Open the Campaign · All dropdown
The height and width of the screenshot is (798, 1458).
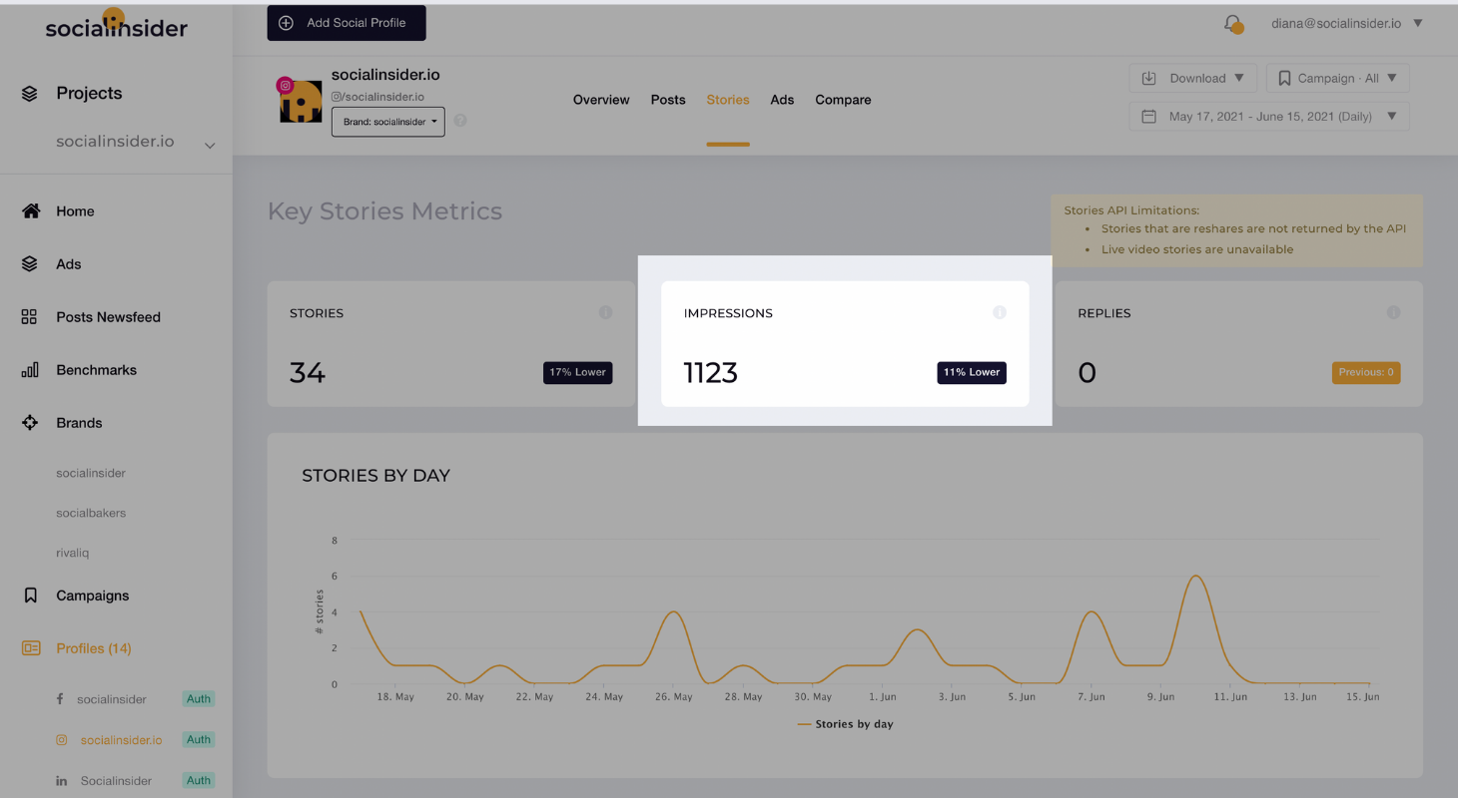tap(1338, 78)
